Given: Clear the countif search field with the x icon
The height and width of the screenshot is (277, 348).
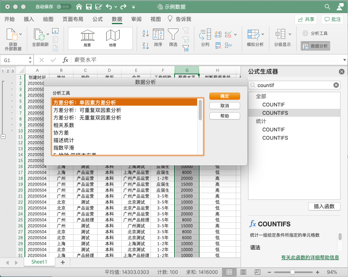Looking at the screenshot, I should (x=336, y=85).
